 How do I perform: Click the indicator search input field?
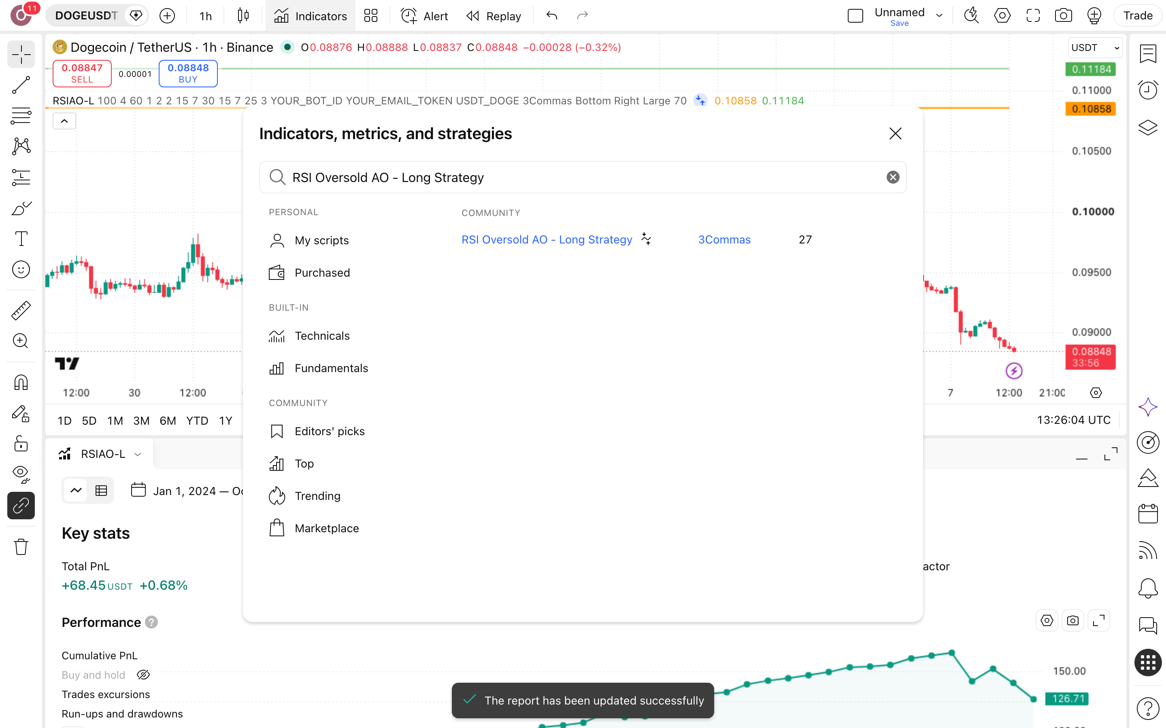[x=583, y=177]
